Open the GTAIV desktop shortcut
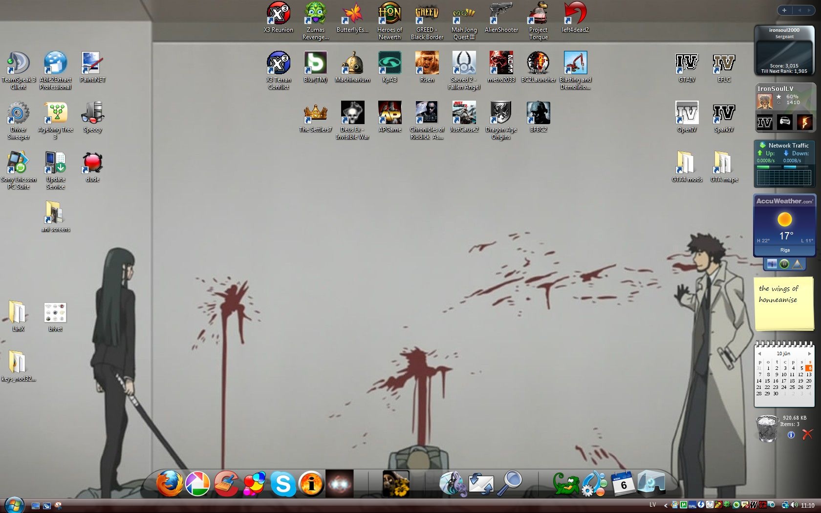The image size is (821, 513). pos(687,67)
